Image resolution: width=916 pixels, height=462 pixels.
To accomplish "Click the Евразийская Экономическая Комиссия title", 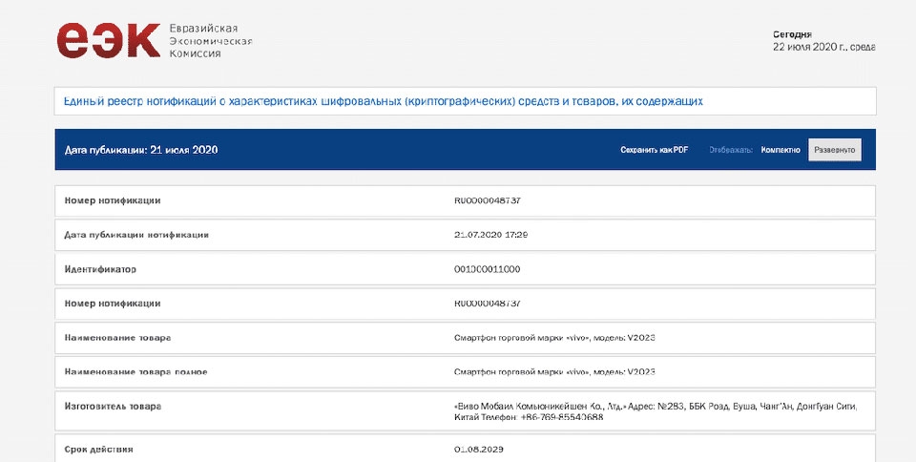I will pyautogui.click(x=211, y=41).
